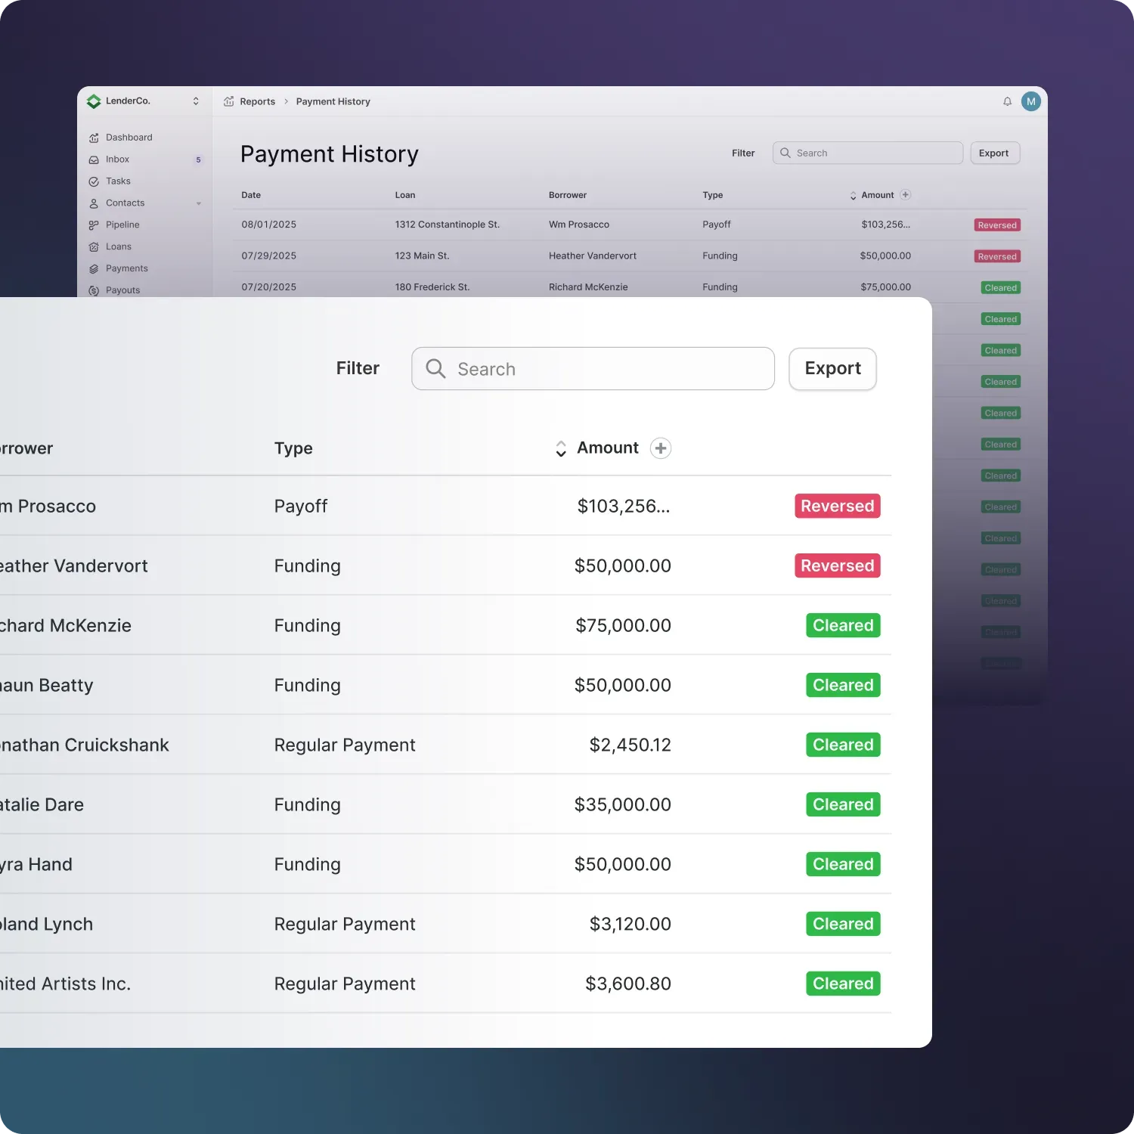
Task: Click the notification bell icon
Action: (1007, 101)
